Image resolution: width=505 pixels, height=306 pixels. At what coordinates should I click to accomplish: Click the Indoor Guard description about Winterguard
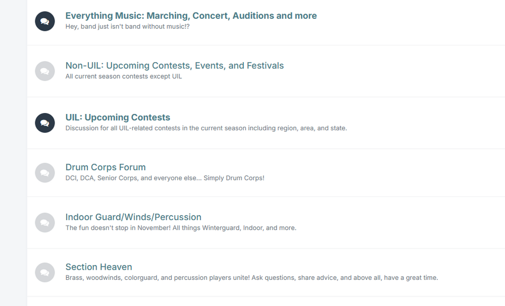[x=180, y=228]
